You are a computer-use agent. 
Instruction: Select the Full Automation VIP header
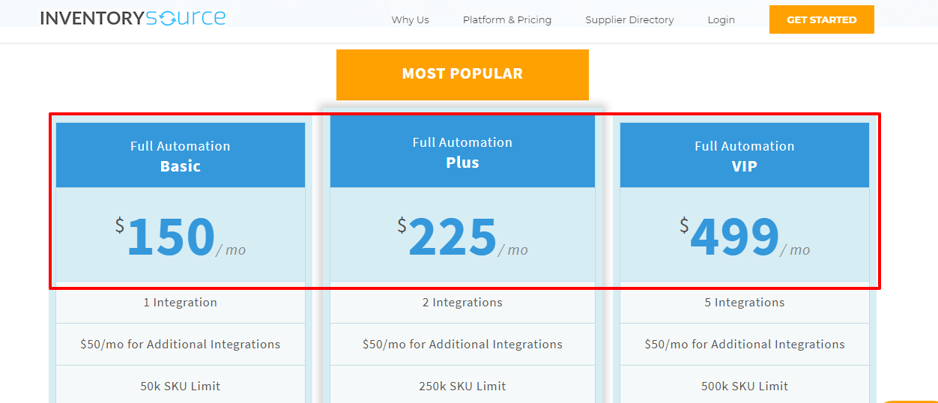[745, 156]
